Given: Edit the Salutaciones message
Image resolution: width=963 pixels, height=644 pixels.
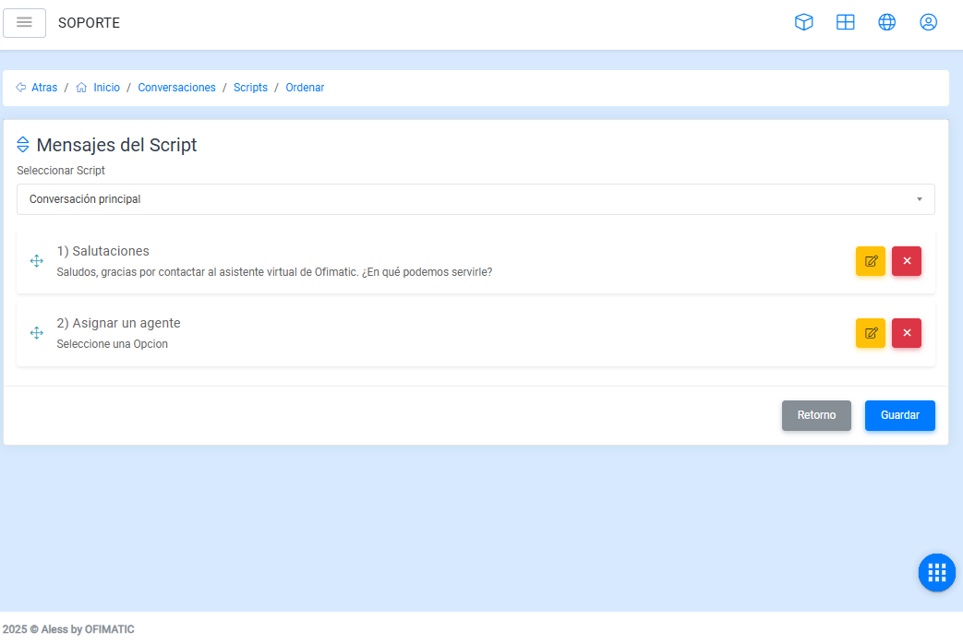Looking at the screenshot, I should (870, 261).
